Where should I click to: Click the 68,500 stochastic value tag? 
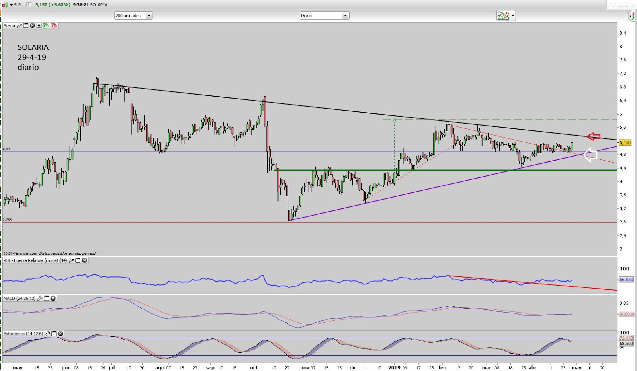click(626, 343)
